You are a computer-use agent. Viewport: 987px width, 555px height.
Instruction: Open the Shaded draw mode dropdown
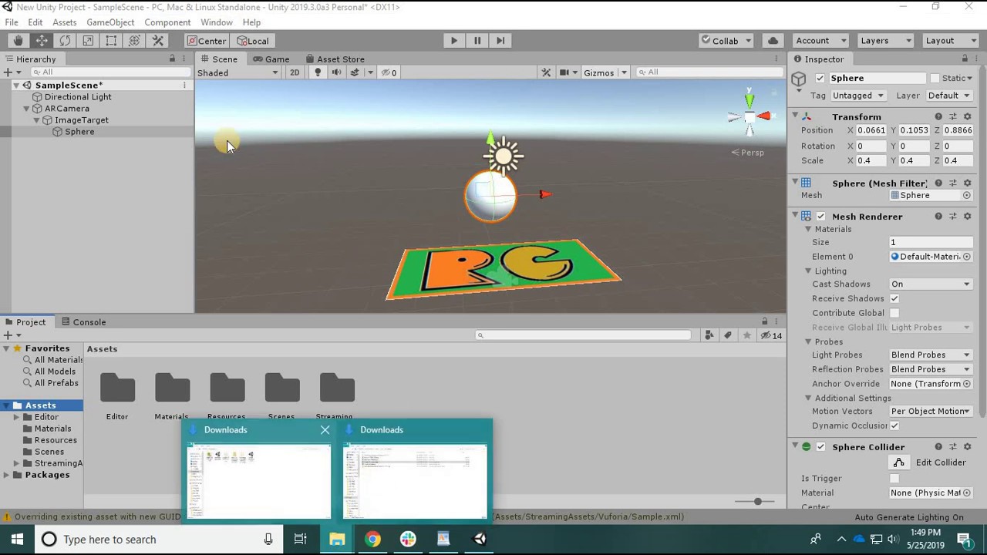point(237,72)
